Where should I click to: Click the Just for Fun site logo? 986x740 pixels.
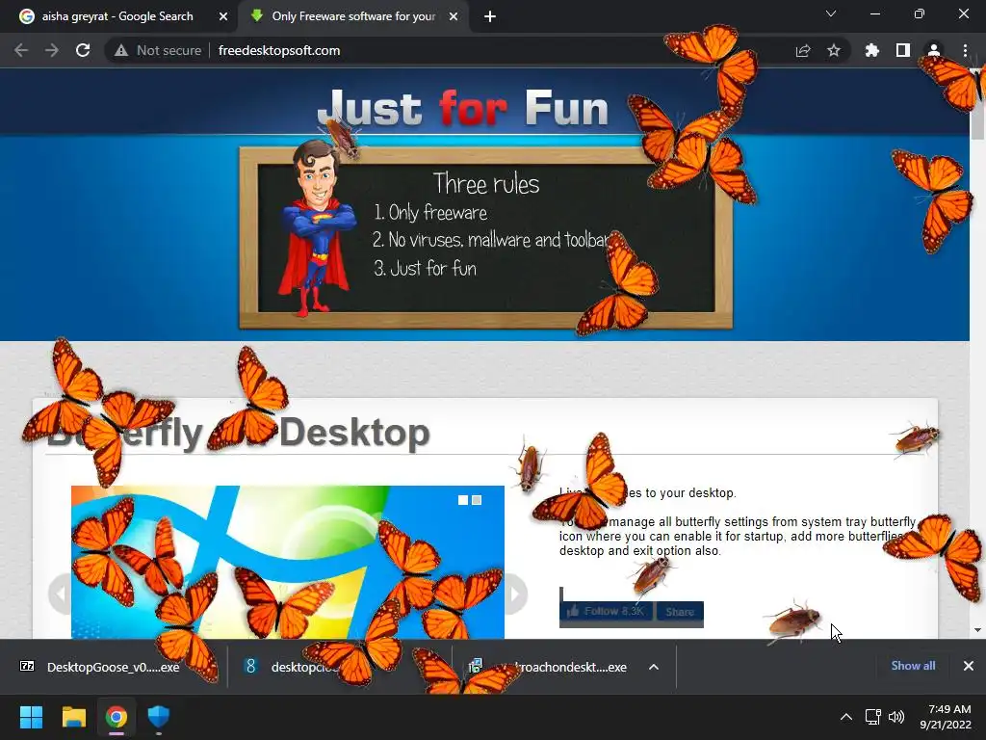click(463, 108)
